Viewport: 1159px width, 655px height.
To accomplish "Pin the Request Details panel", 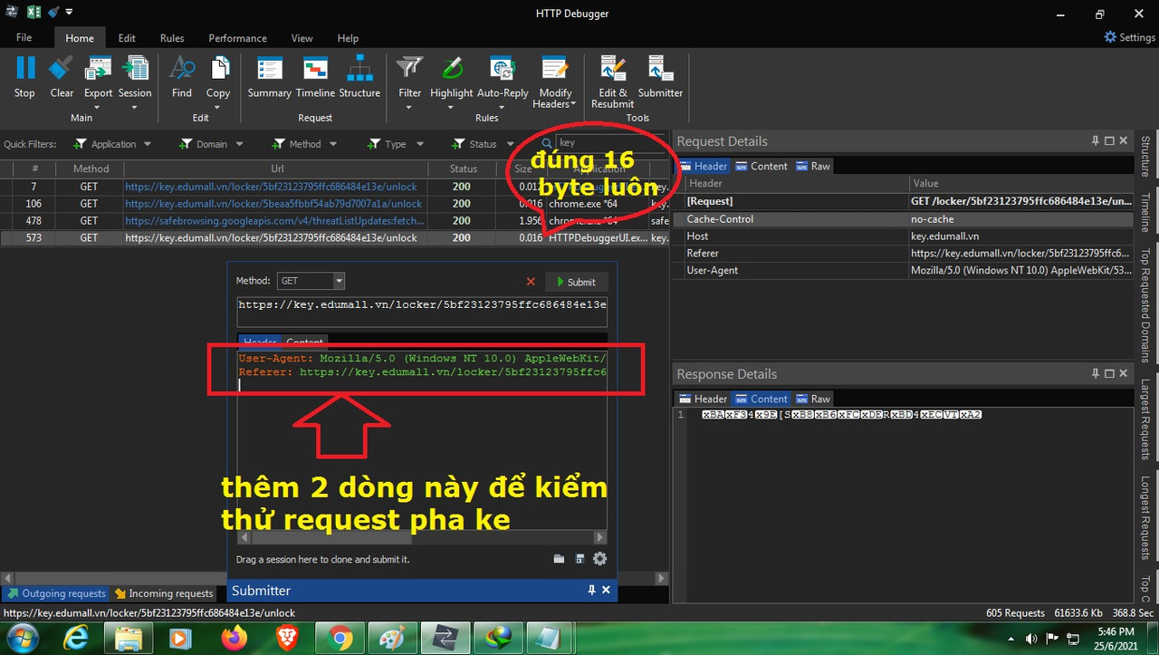I will (1095, 141).
